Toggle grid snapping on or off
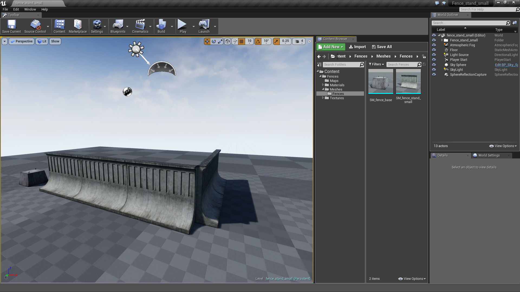The width and height of the screenshot is (520, 292). pyautogui.click(x=242, y=41)
